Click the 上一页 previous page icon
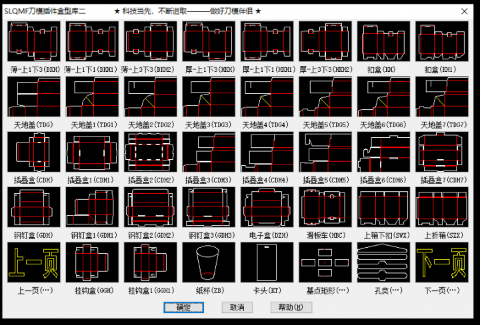This screenshot has height=325, width=480. pyautogui.click(x=33, y=262)
